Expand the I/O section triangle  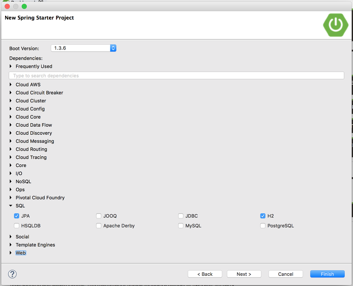pos(10,174)
